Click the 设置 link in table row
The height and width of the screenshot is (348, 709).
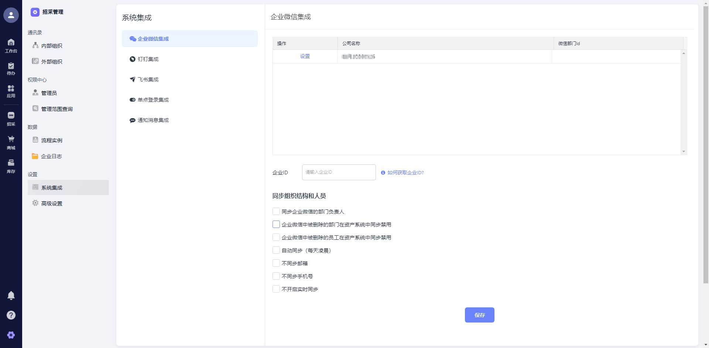(x=305, y=56)
